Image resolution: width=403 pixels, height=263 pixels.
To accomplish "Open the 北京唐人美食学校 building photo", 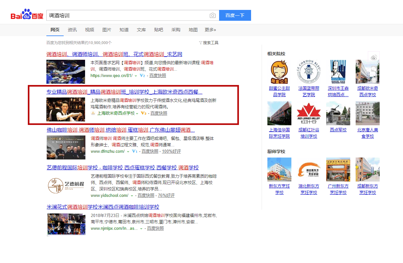I will [367, 113].
